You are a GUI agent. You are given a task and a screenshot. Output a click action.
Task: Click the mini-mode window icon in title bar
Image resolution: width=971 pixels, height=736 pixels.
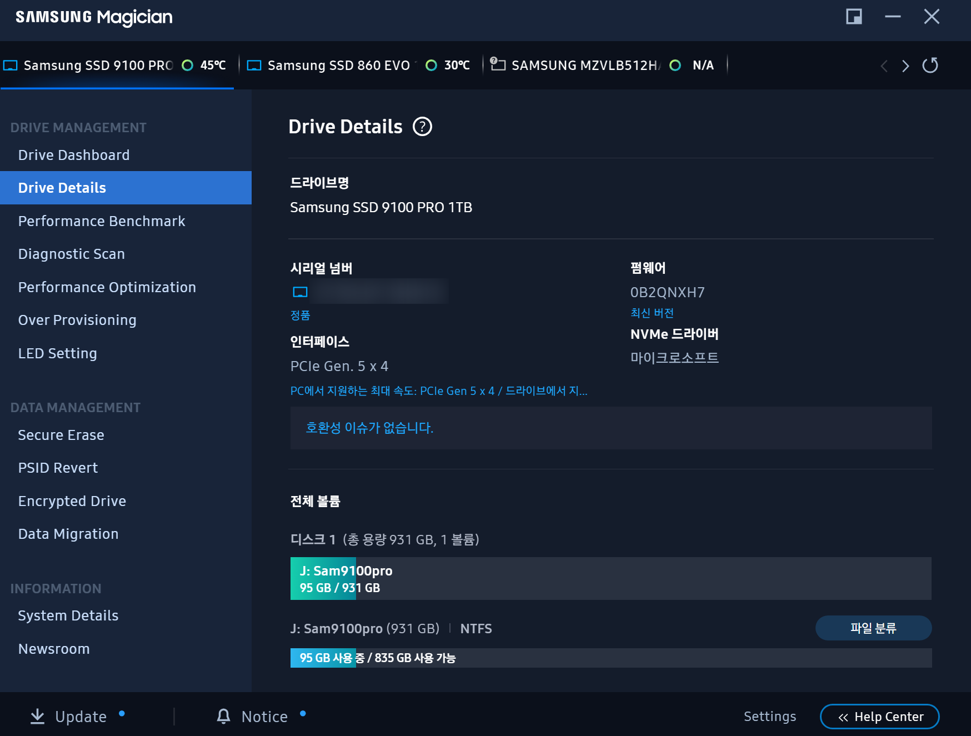[x=854, y=17]
